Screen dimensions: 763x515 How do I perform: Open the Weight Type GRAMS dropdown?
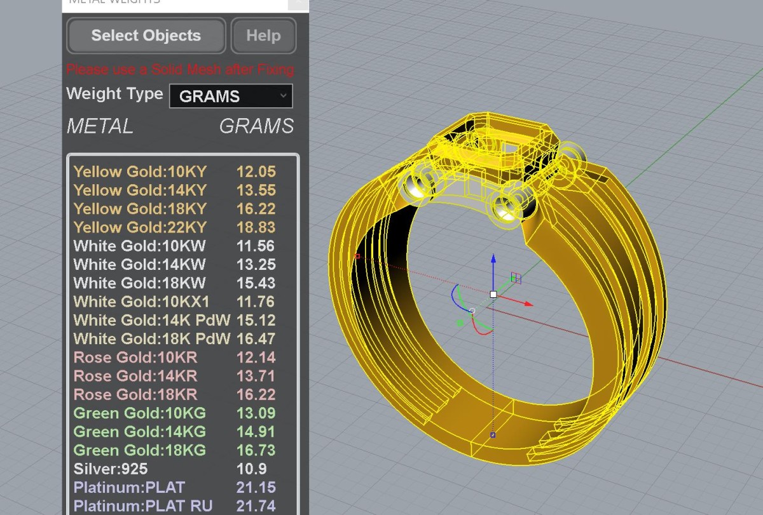click(231, 97)
